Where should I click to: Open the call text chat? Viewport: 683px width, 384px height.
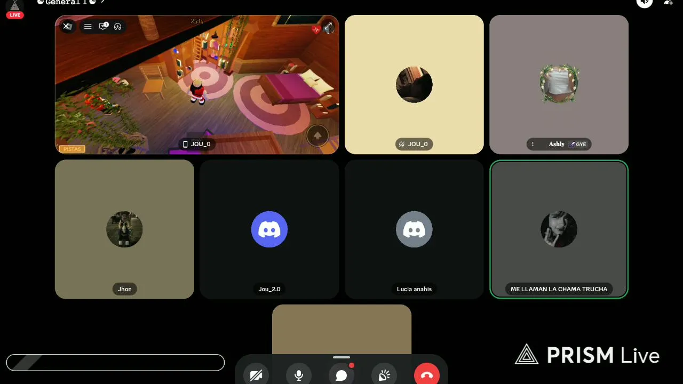click(341, 375)
